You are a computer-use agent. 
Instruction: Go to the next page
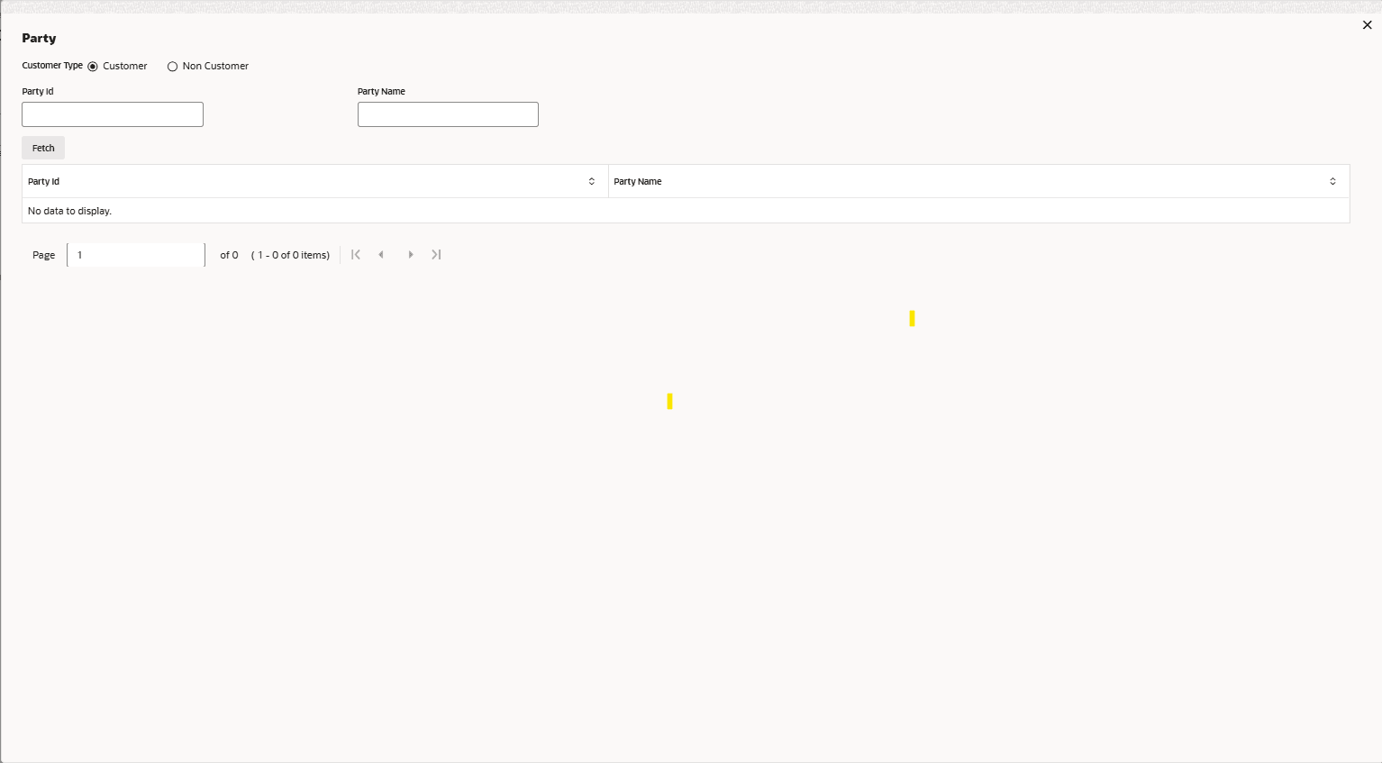click(x=411, y=255)
